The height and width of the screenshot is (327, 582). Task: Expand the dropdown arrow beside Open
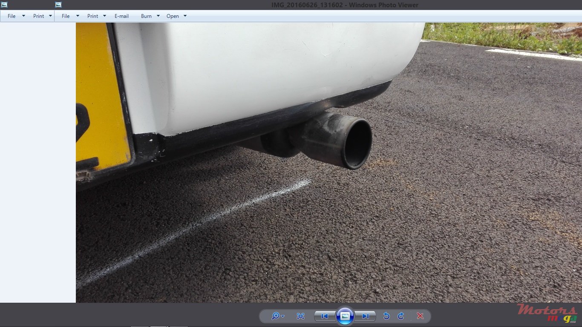(x=185, y=16)
